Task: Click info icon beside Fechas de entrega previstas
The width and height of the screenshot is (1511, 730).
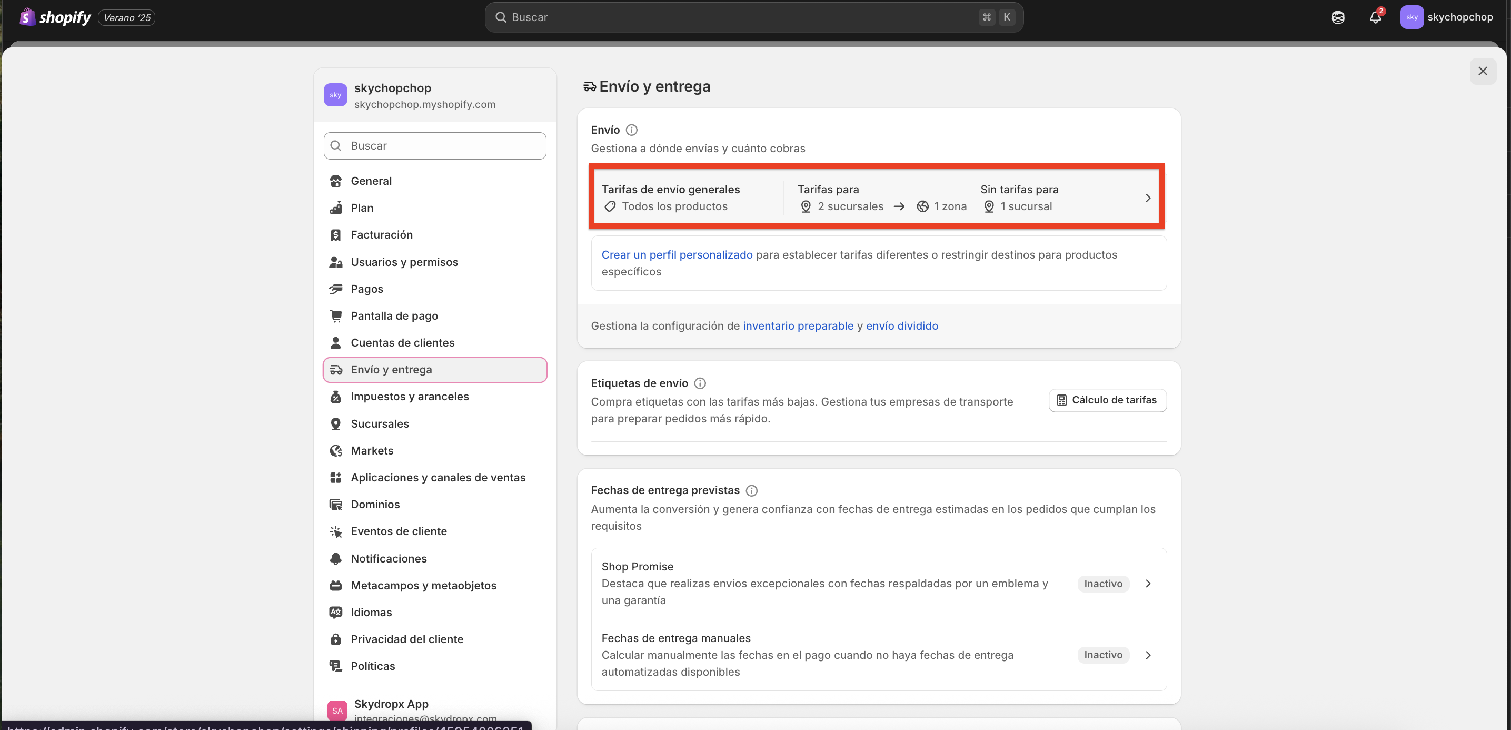Action: click(x=751, y=490)
